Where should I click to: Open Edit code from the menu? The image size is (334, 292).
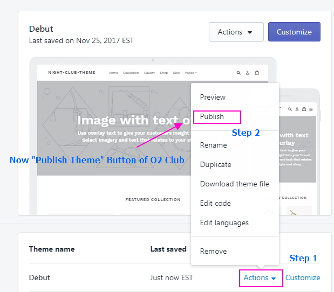click(x=215, y=203)
